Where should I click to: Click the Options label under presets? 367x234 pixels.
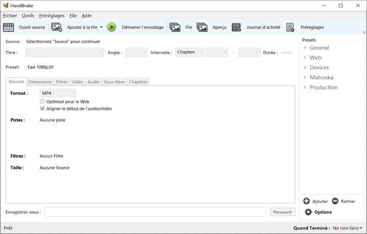pos(323,212)
